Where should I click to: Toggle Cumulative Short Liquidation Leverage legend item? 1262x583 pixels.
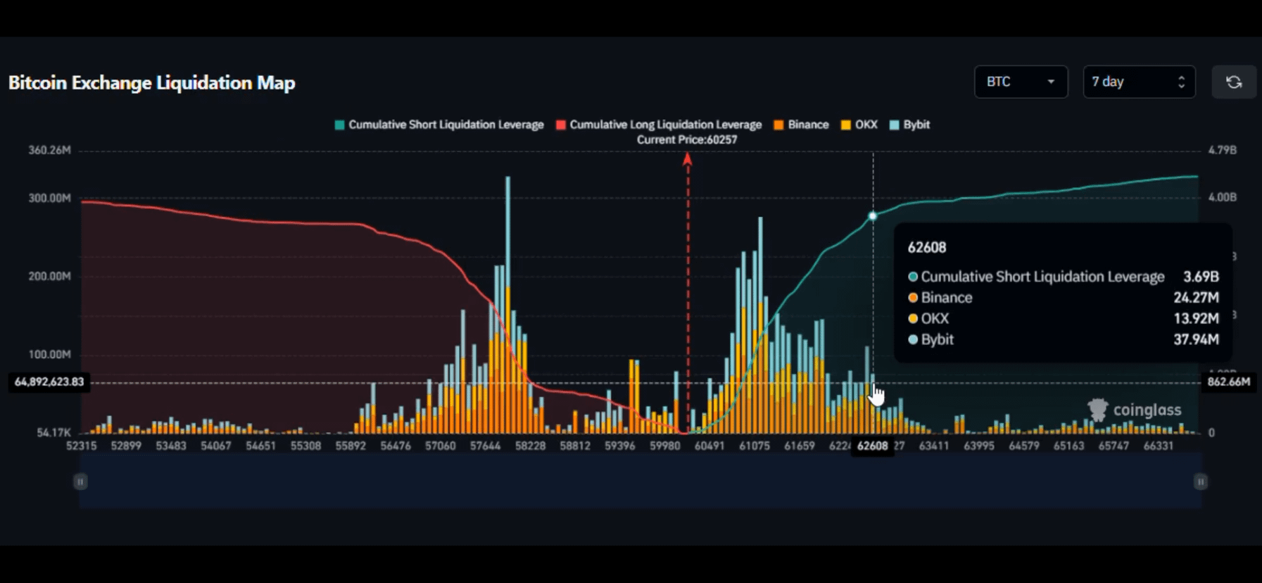(x=439, y=125)
